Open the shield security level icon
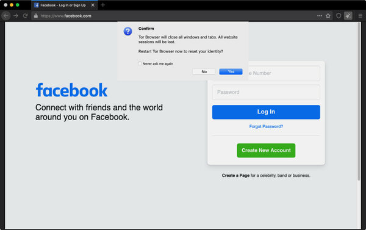This screenshot has width=366, height=230. [x=339, y=16]
